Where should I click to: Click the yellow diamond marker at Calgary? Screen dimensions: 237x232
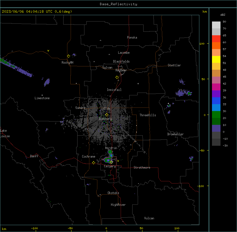[x=111, y=162]
